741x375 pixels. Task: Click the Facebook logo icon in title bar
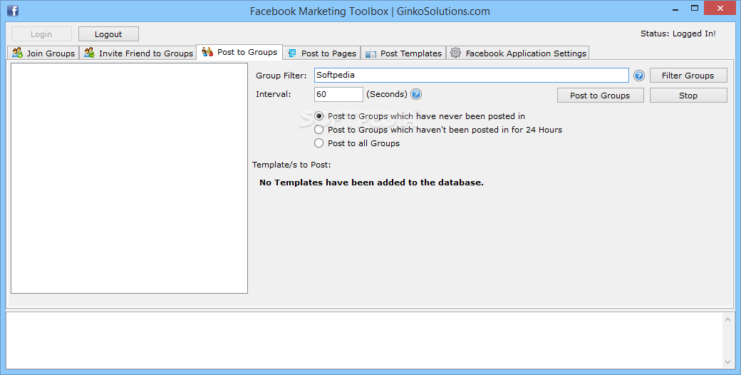(x=12, y=11)
